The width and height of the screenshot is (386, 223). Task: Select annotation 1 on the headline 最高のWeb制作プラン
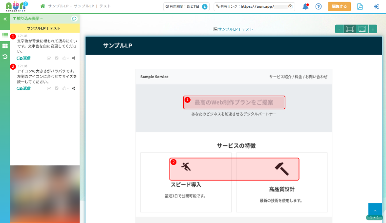(x=234, y=102)
